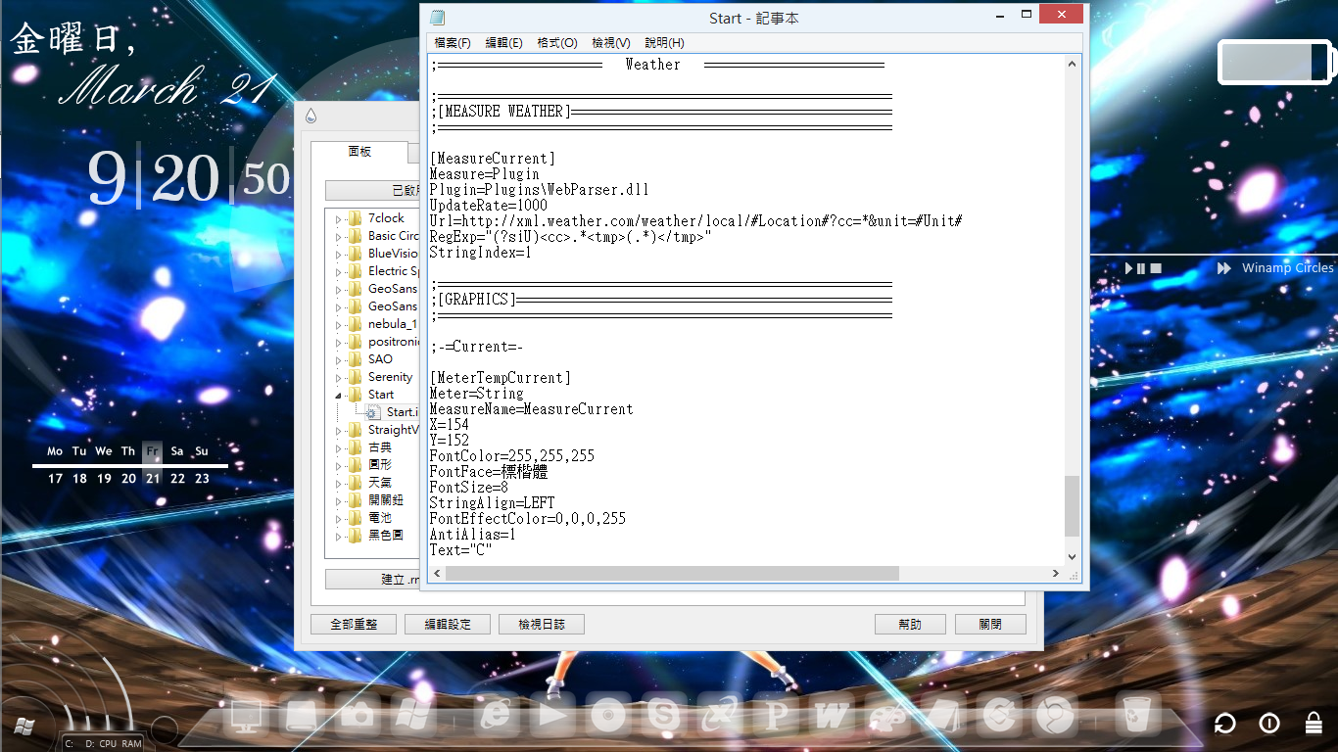
Task: Click the 全部重整 button
Action: point(348,624)
